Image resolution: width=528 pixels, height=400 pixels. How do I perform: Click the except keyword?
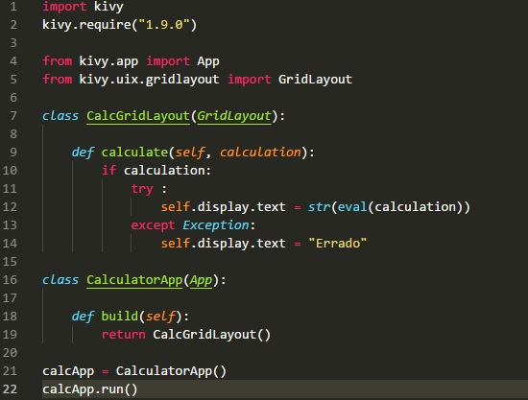pyautogui.click(x=153, y=225)
